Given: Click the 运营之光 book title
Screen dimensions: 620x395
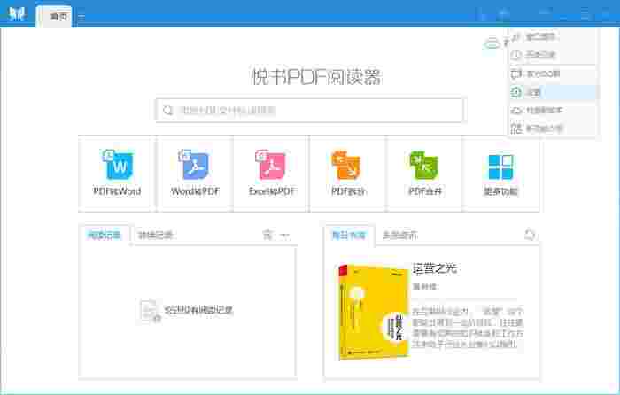Looking at the screenshot, I should tap(435, 269).
